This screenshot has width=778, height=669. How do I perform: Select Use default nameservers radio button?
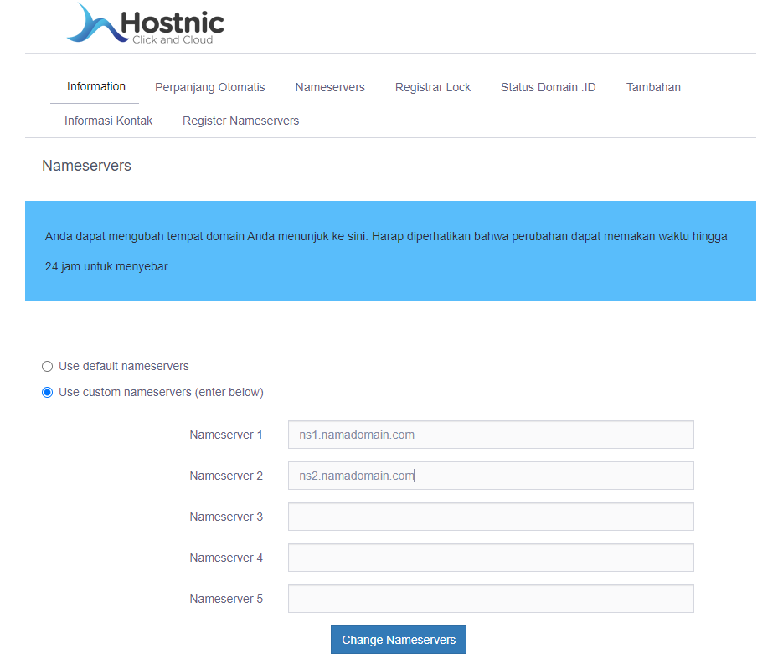click(x=48, y=366)
